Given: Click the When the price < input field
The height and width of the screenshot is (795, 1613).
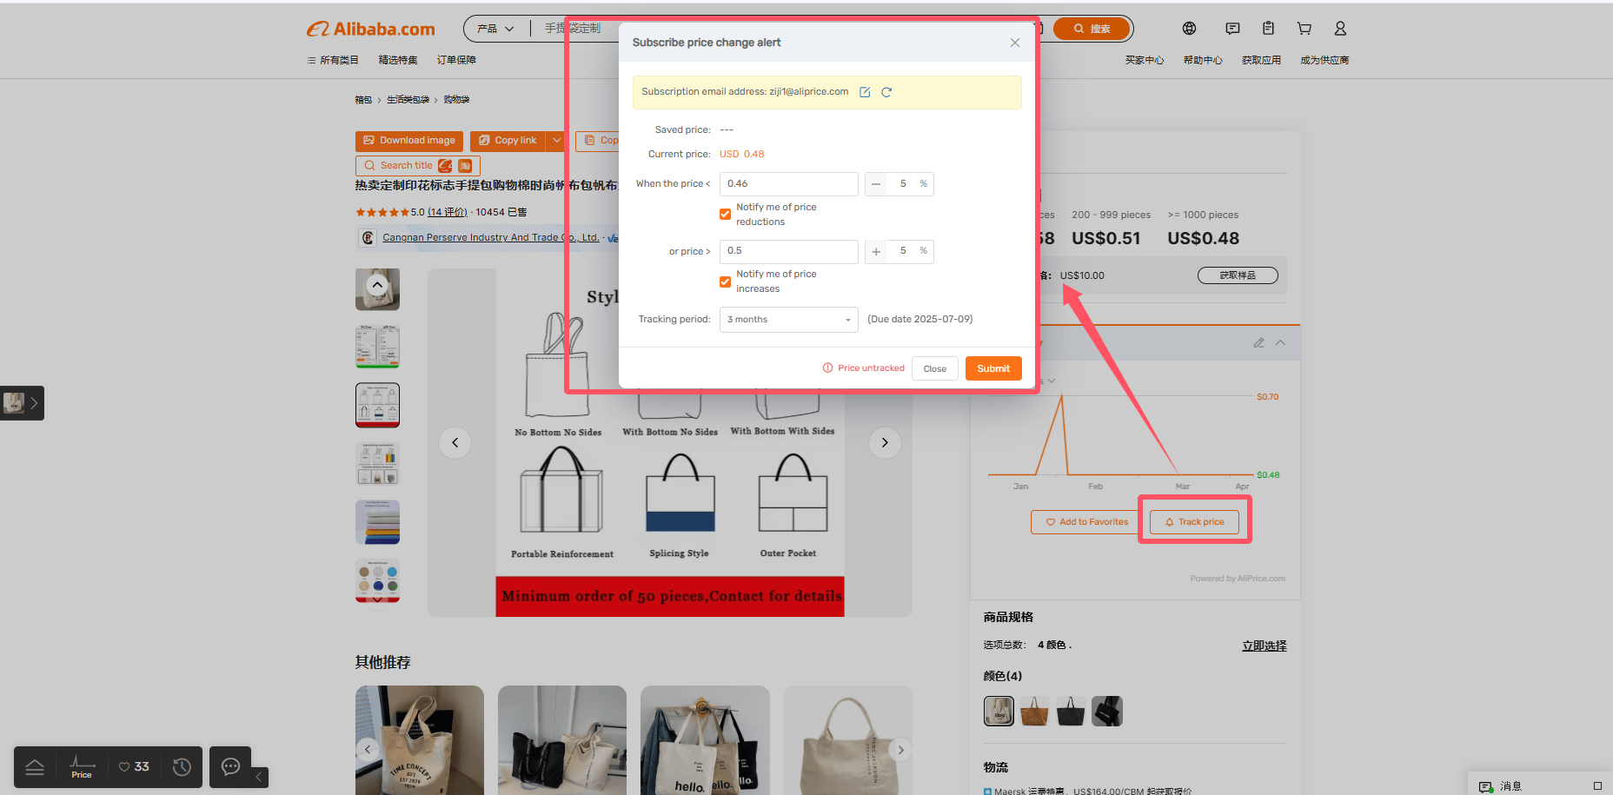Looking at the screenshot, I should (x=788, y=184).
